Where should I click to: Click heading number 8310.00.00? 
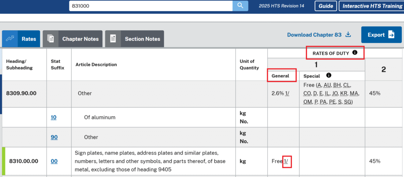point(24,161)
